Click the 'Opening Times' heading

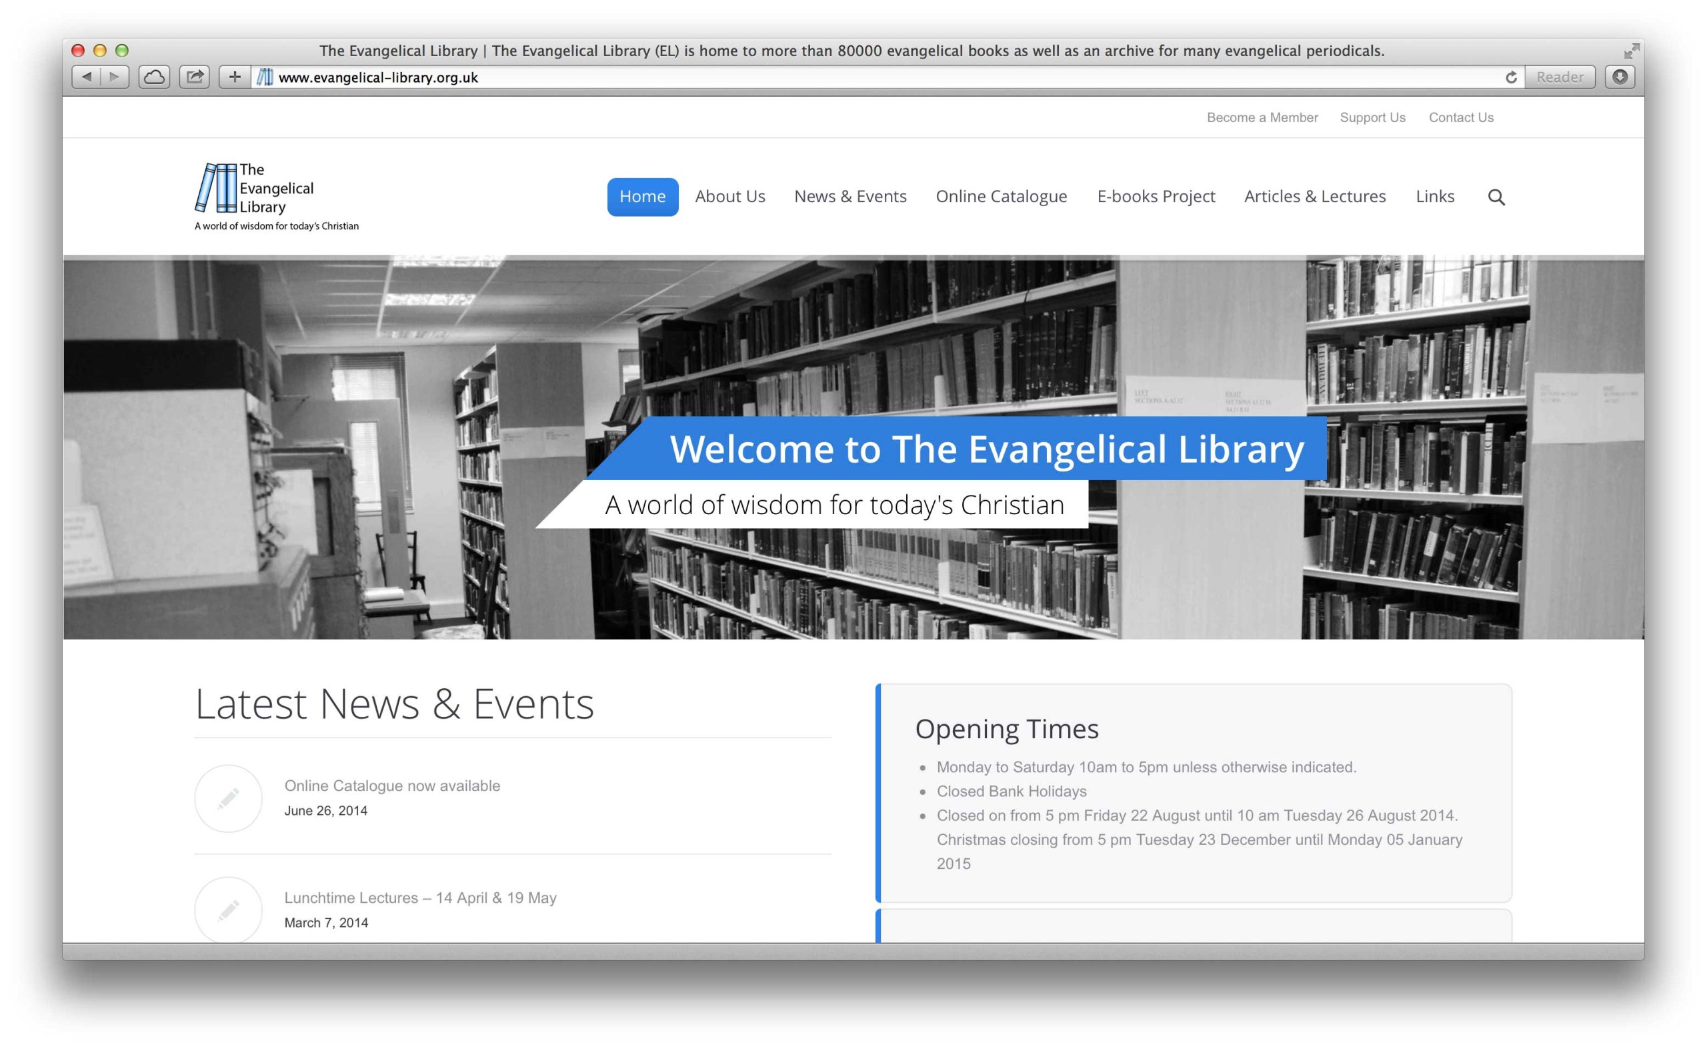click(1007, 729)
